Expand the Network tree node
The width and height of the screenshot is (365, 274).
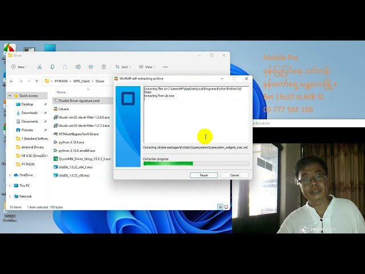tap(10, 196)
